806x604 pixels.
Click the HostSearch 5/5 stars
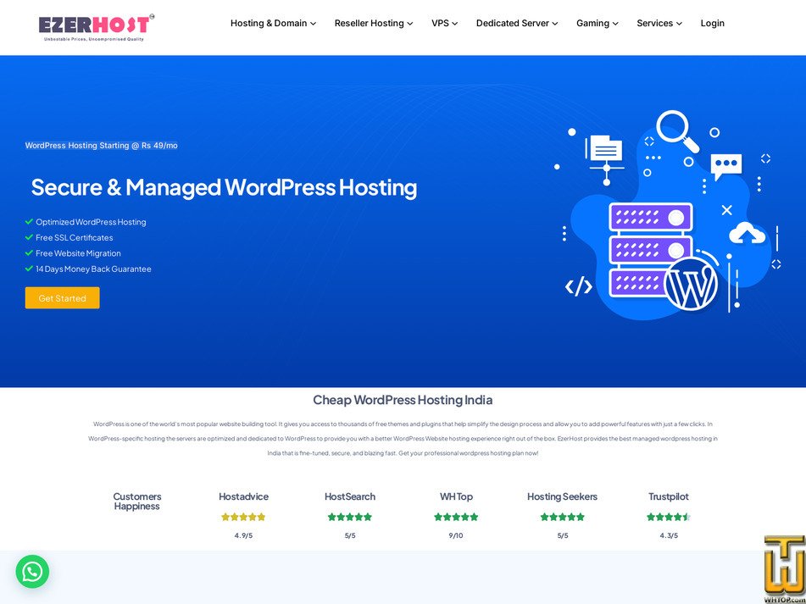[350, 516]
